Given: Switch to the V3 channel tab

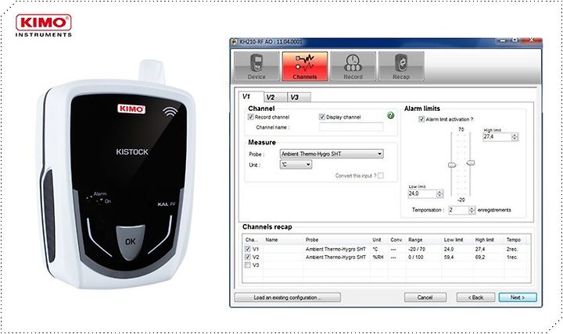Looking at the screenshot, I should click(x=299, y=97).
